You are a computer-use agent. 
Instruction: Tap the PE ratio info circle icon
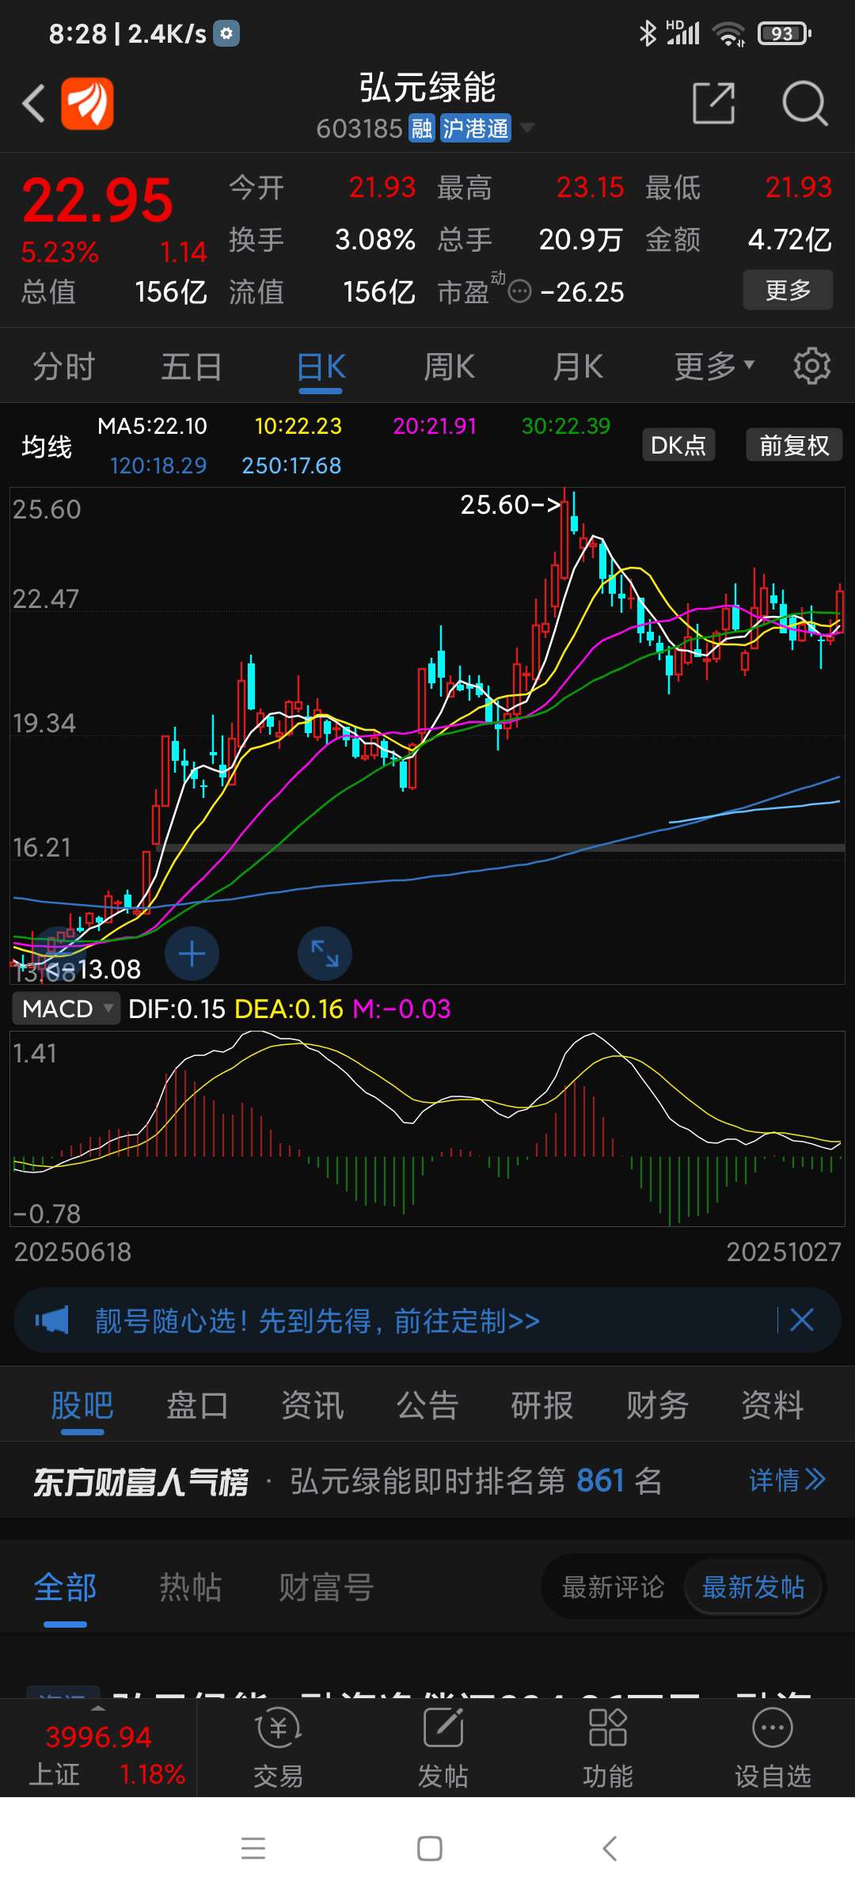click(x=519, y=292)
